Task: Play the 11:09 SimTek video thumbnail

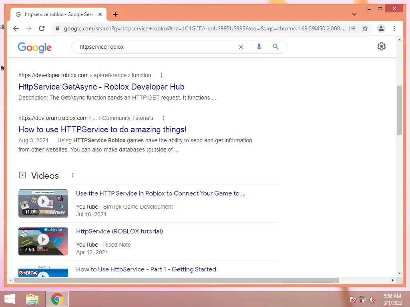Action: tap(43, 203)
